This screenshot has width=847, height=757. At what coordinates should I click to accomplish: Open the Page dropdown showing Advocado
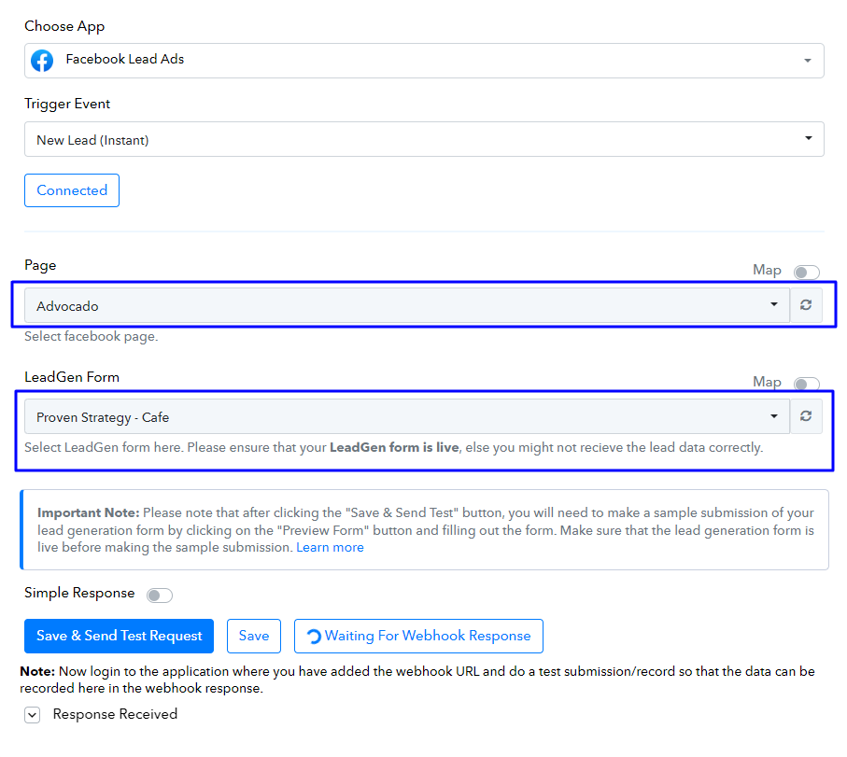click(x=407, y=305)
